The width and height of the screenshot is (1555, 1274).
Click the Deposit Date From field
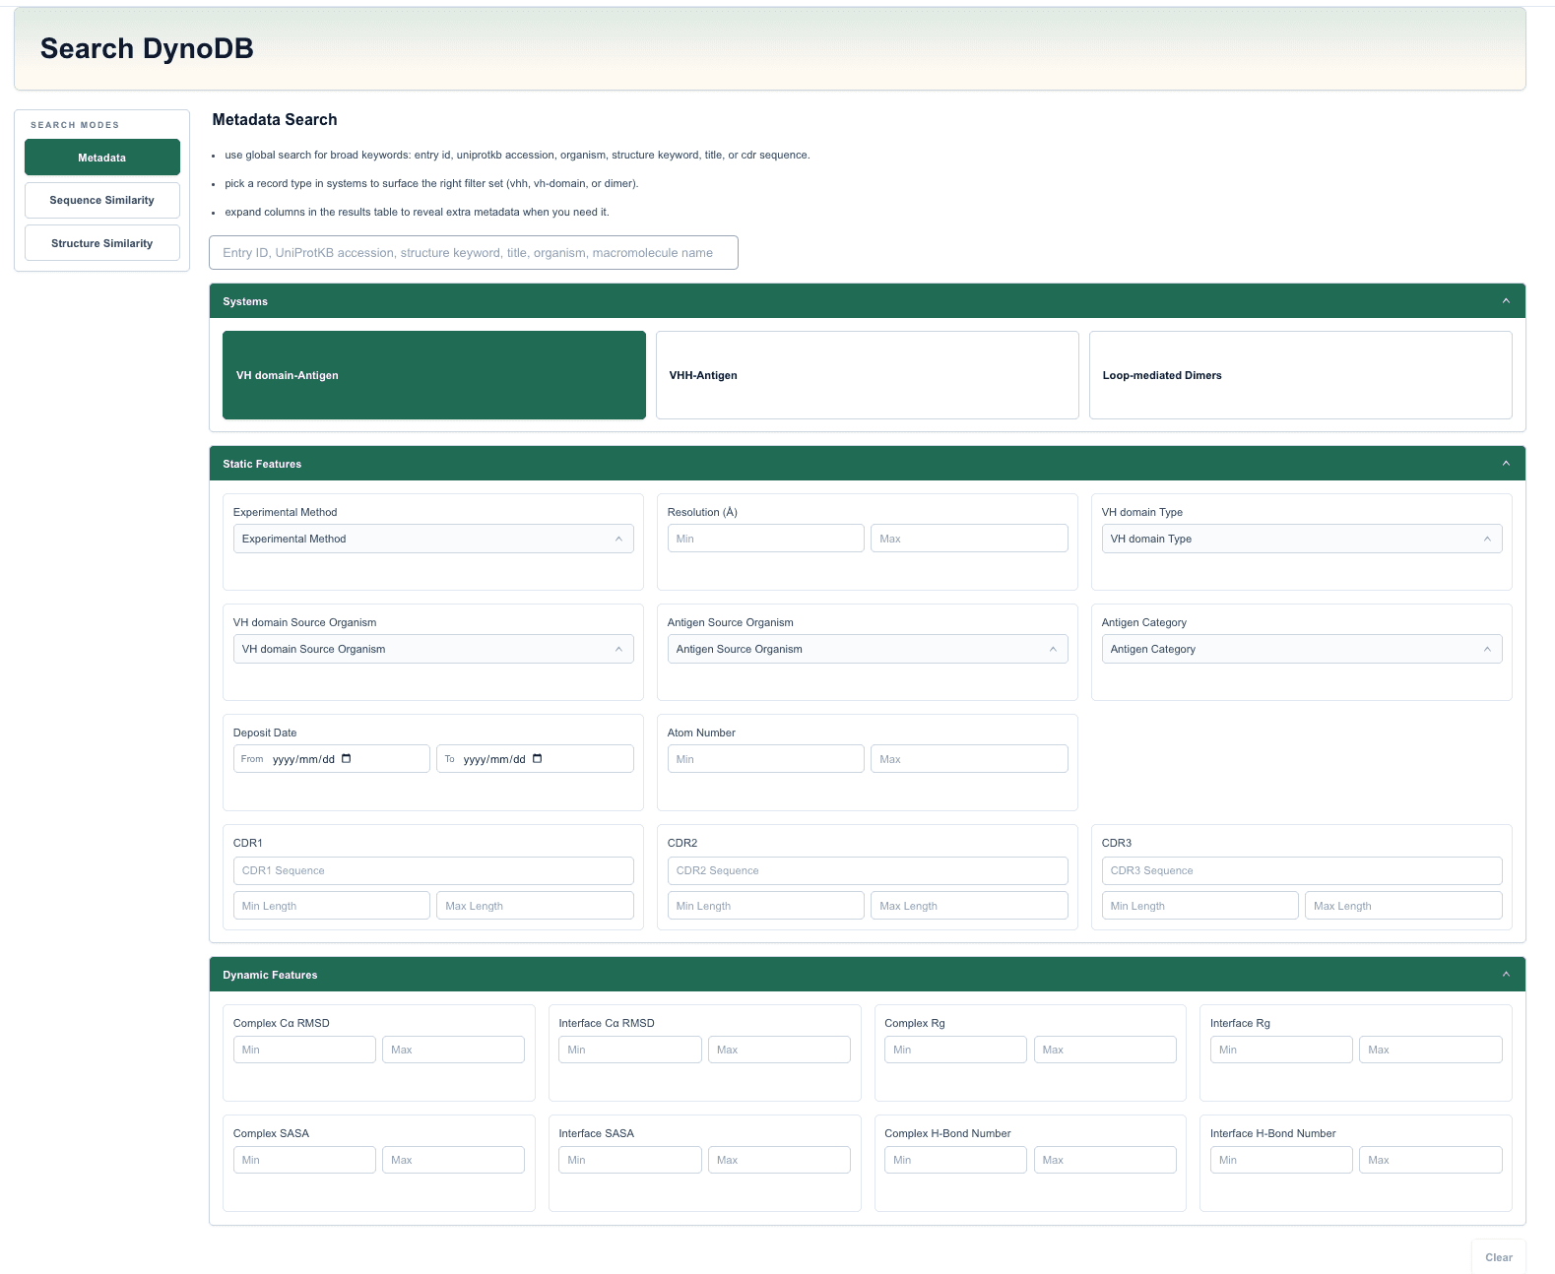pyautogui.click(x=332, y=759)
